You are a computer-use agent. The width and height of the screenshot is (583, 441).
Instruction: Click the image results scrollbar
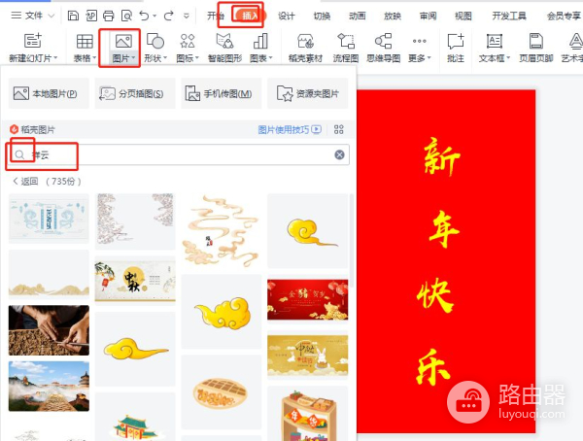pyautogui.click(x=352, y=242)
